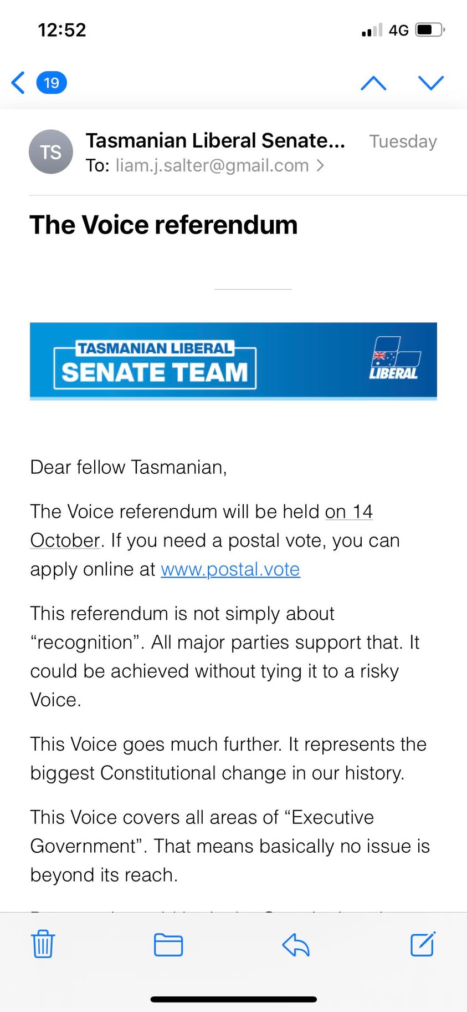Tap the Liberal party logo
Image resolution: width=467 pixels, height=1012 pixels.
[x=395, y=358]
